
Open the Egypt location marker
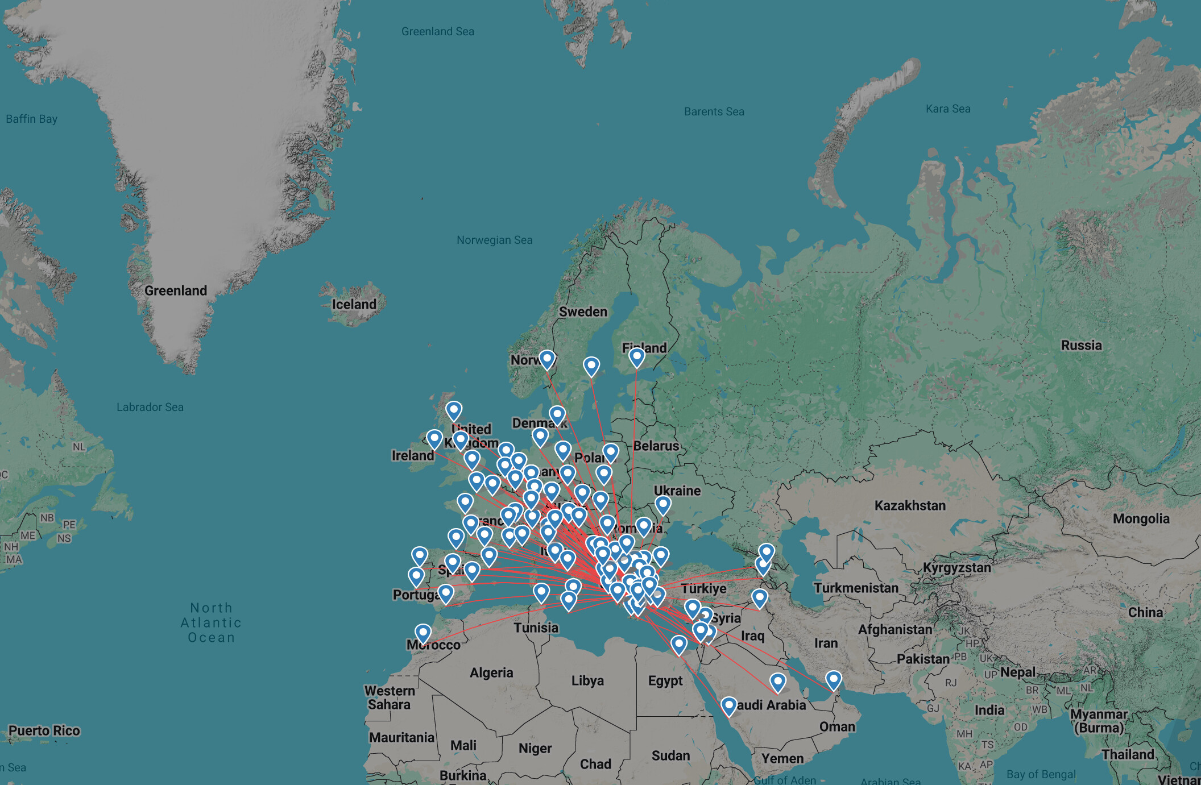[x=678, y=645]
